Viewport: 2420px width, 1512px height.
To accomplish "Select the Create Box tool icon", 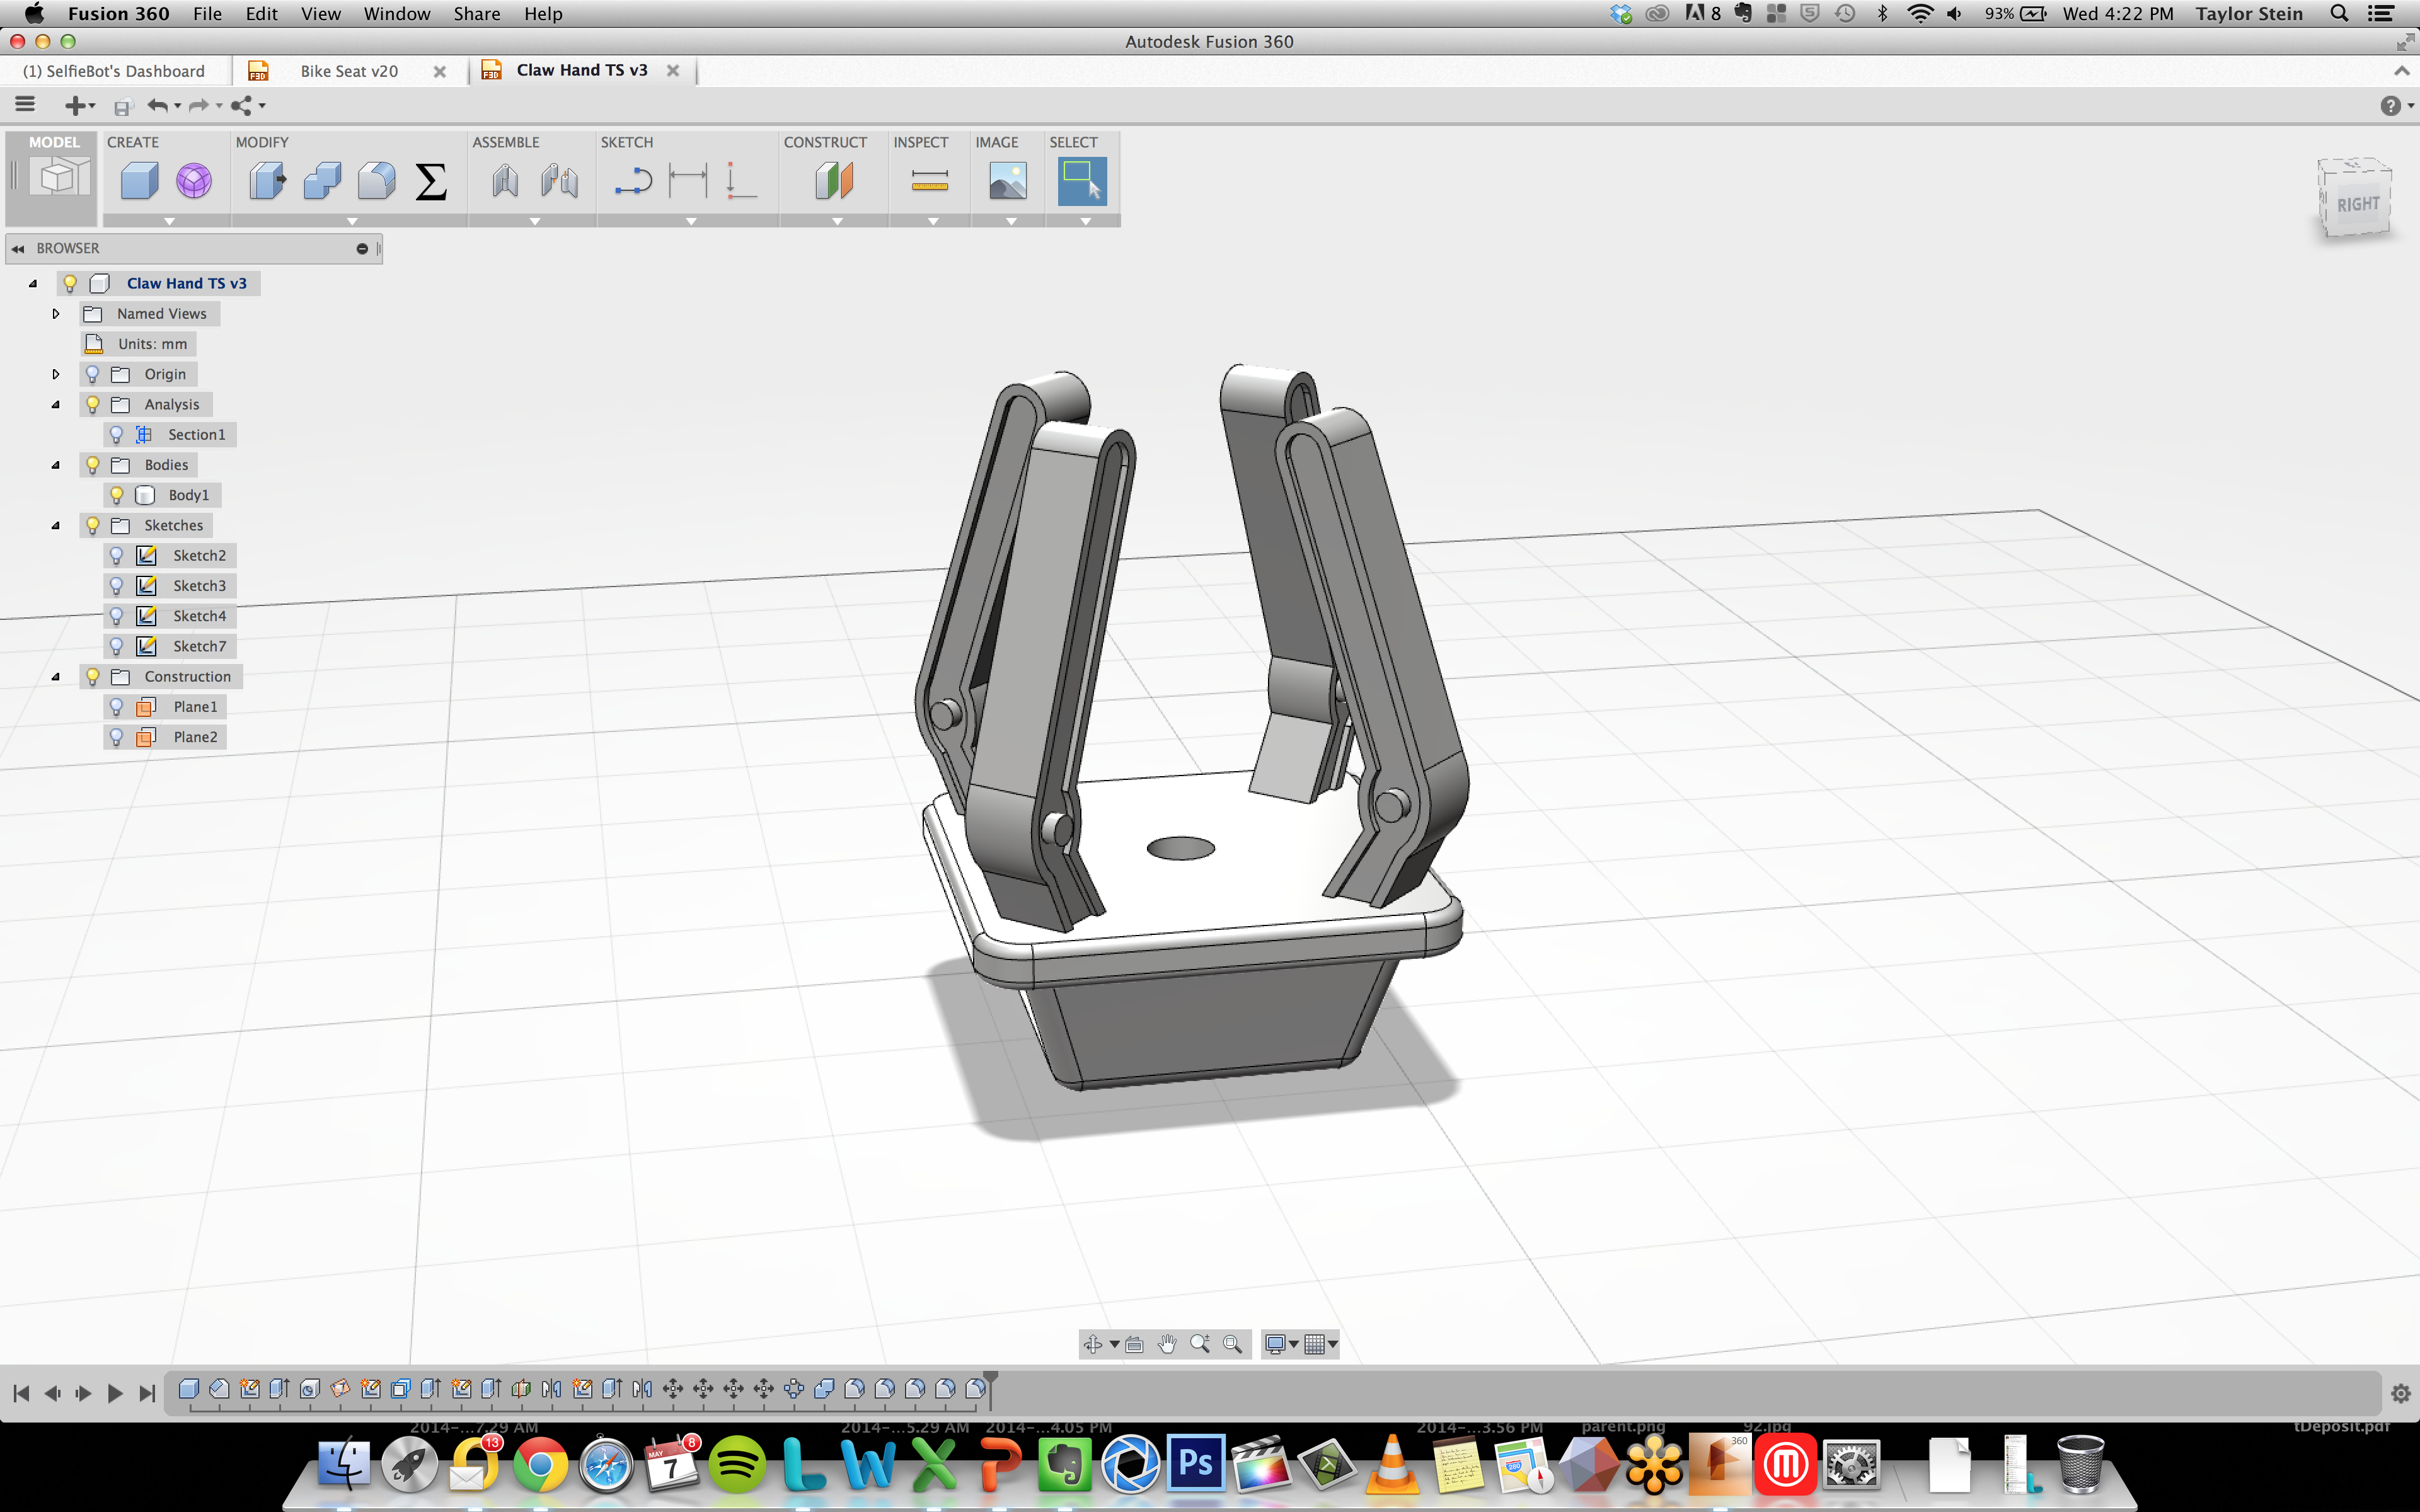I will tap(139, 181).
